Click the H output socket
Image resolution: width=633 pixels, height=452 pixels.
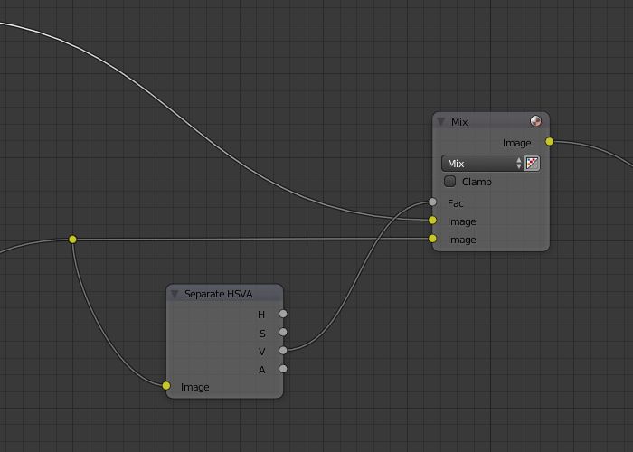point(283,314)
